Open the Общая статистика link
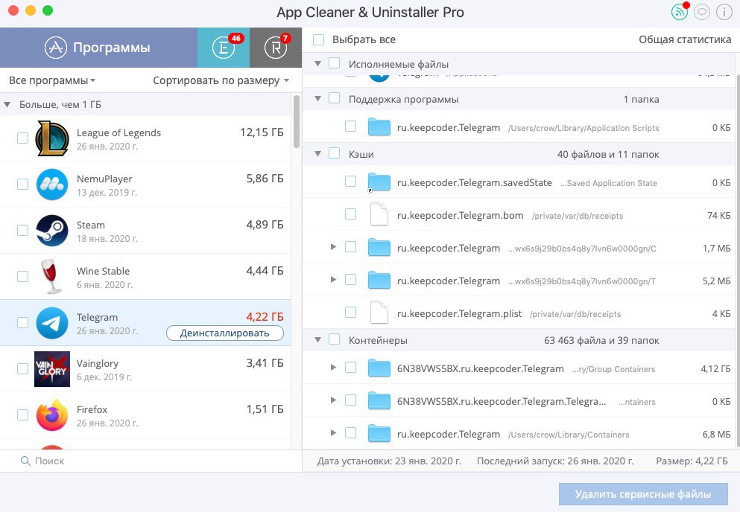 point(685,39)
